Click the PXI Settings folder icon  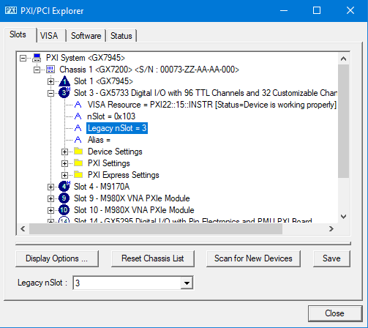click(78, 163)
